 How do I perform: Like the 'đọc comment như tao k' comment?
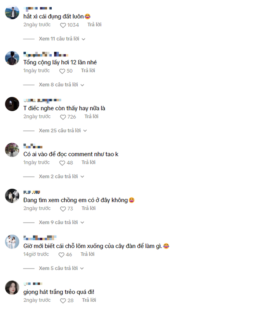coord(62,163)
